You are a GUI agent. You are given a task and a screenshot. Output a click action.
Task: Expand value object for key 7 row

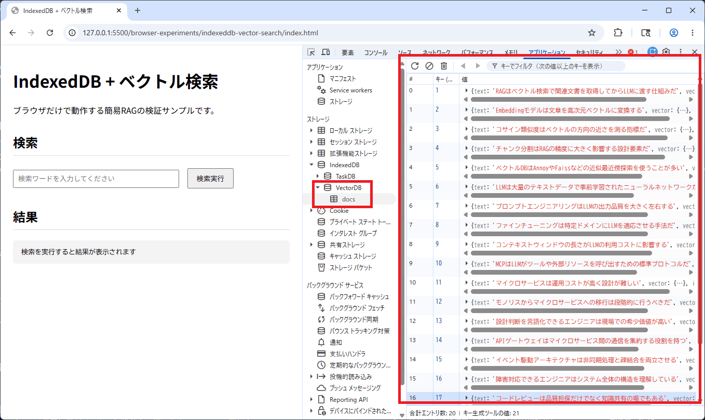[467, 206]
